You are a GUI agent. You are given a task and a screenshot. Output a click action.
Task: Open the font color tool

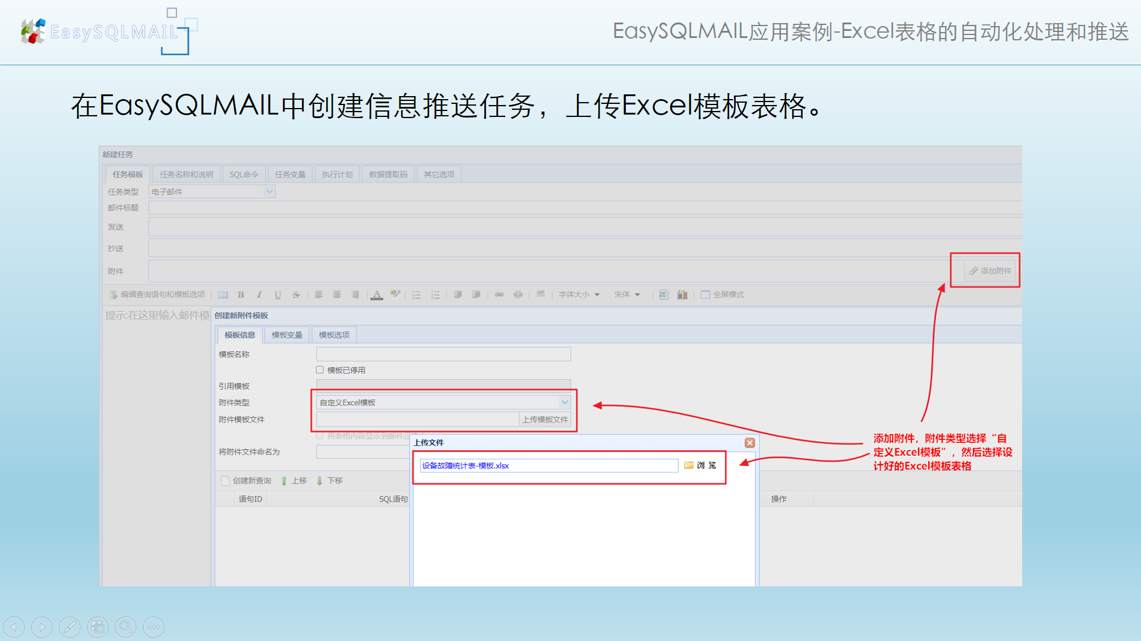pos(377,295)
